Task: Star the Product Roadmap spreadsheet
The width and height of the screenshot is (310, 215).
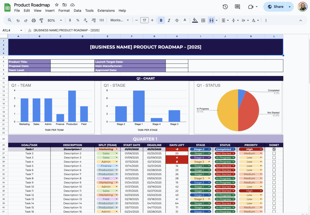Action: pos(56,5)
